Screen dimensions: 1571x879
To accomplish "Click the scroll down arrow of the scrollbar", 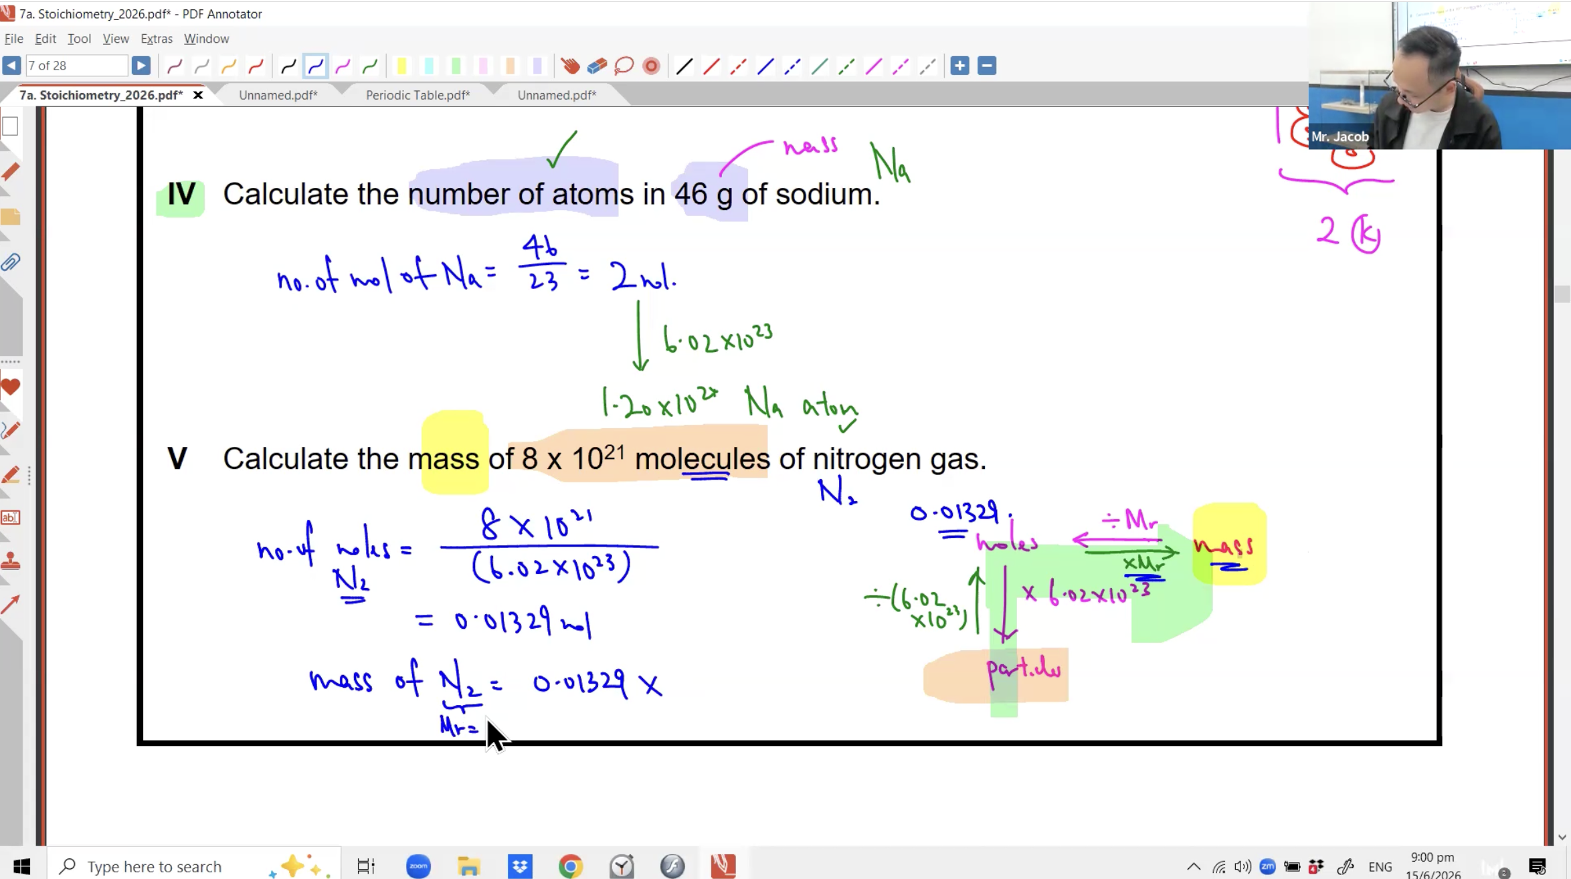I will [x=1562, y=837].
